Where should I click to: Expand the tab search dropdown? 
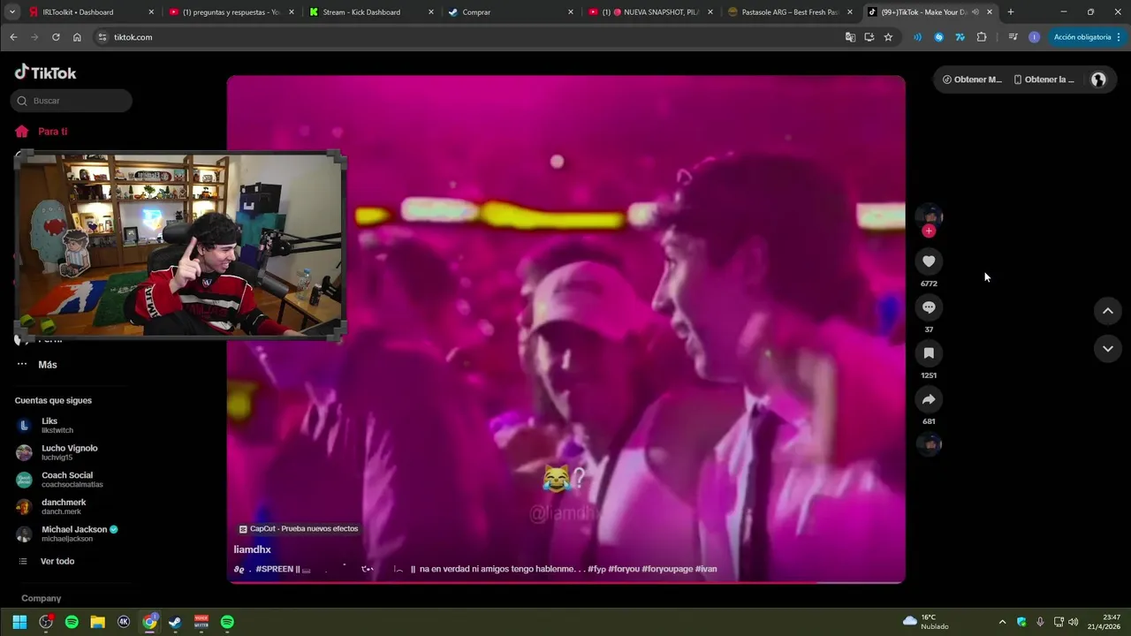click(12, 12)
